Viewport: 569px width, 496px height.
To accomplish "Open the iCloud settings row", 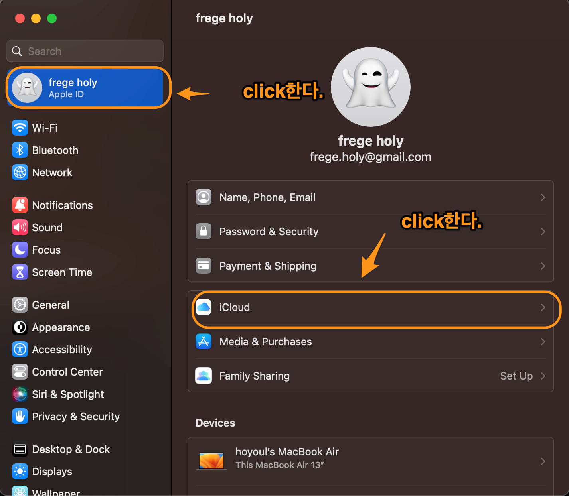I will tap(371, 307).
